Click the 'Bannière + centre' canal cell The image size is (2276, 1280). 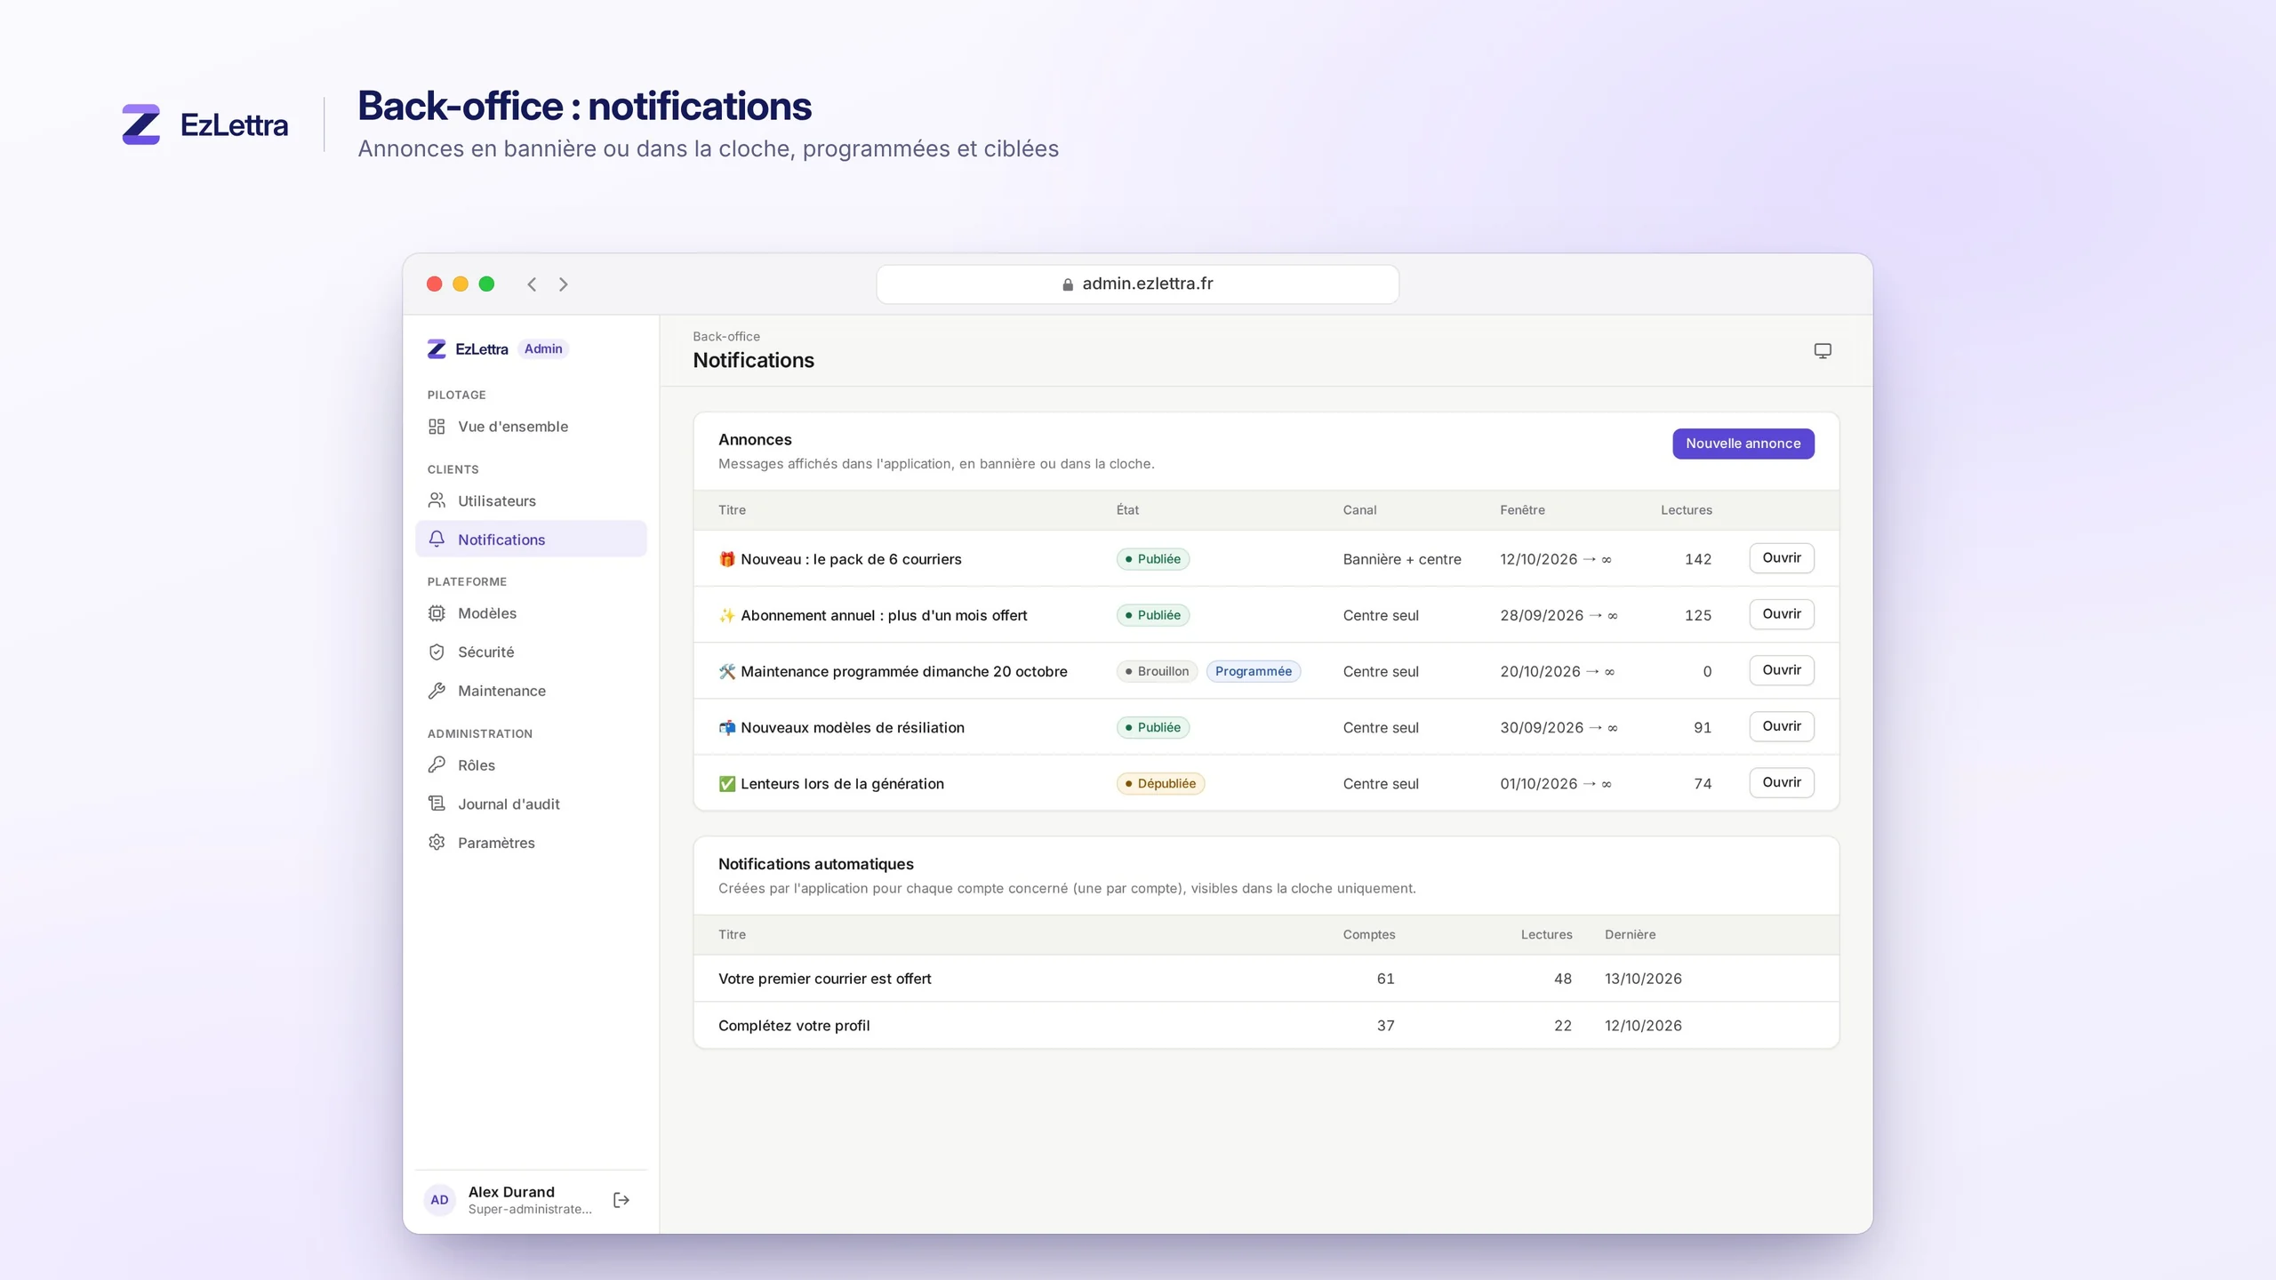click(1402, 559)
